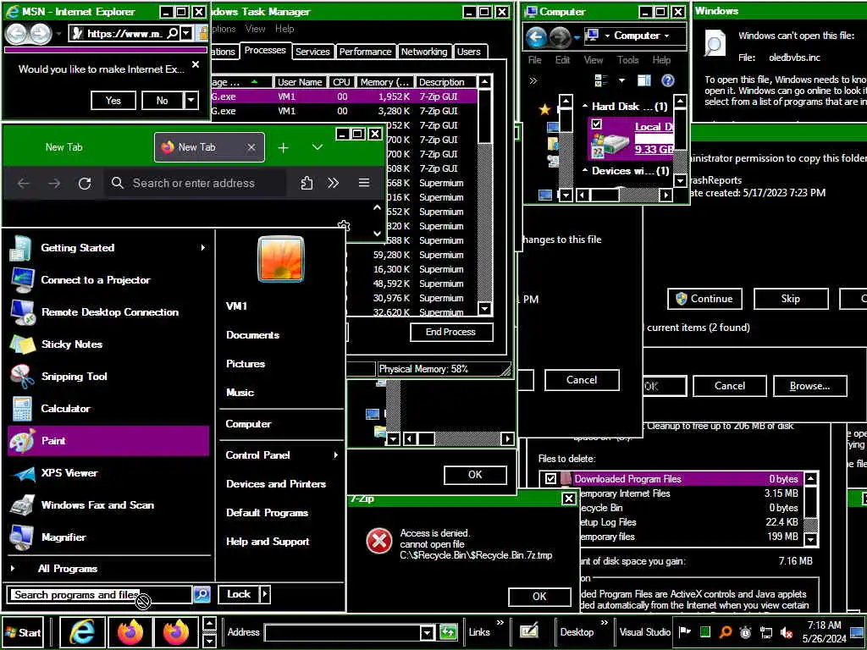Select Paint in the start menu
This screenshot has width=867, height=650.
pos(108,440)
